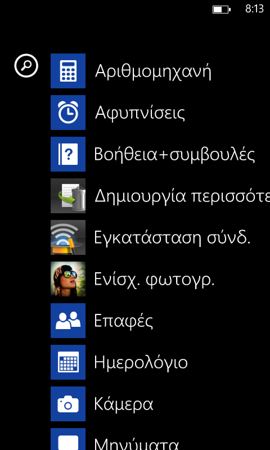The image size is (270, 450).
Task: Open the help book question-mark icon
Action: click(x=68, y=154)
